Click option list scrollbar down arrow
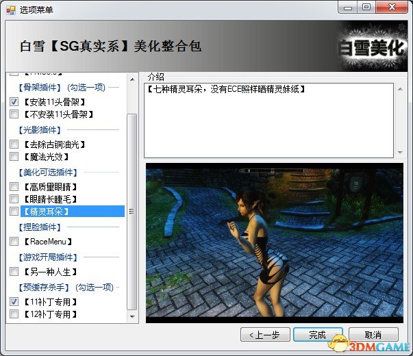413x356 pixels. tap(132, 316)
